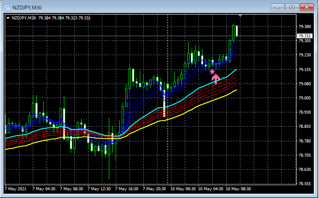Viewport: 319px width, 198px height.
Task: Click the 79.380 price scale label
Action: click(x=305, y=27)
